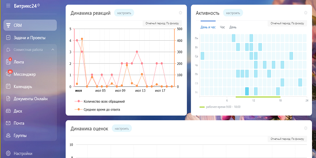Click the gear icon beside Настройки

pos(8,153)
